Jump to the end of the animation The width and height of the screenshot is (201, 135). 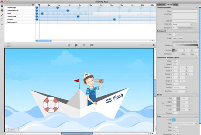(x=84, y=45)
